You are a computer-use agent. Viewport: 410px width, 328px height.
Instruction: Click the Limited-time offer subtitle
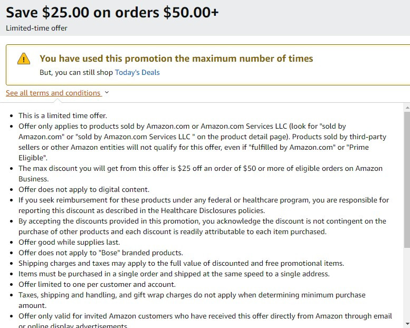[36, 28]
